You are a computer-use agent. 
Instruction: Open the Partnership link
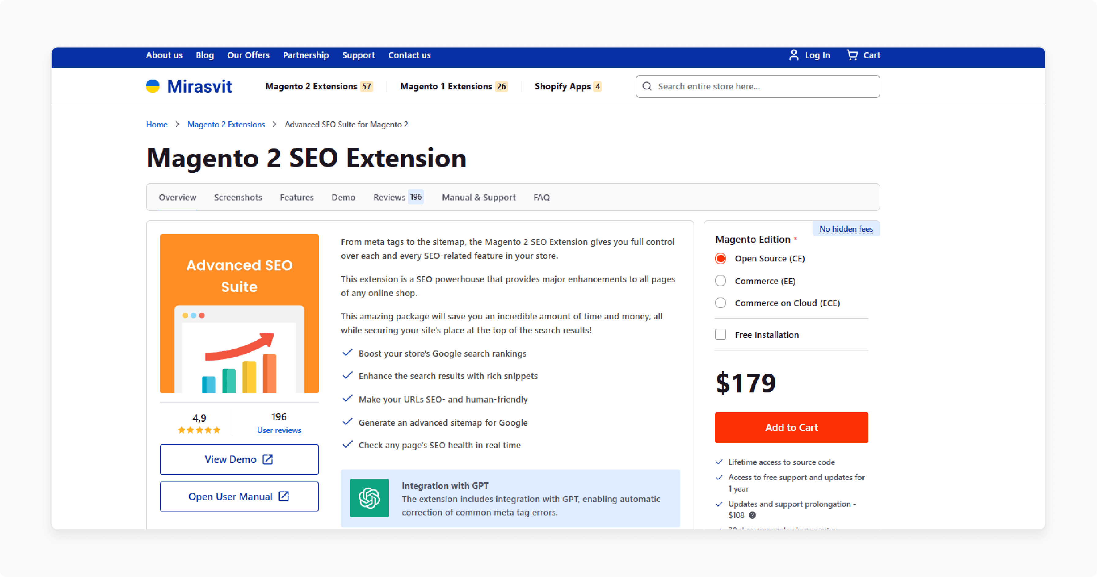[306, 55]
